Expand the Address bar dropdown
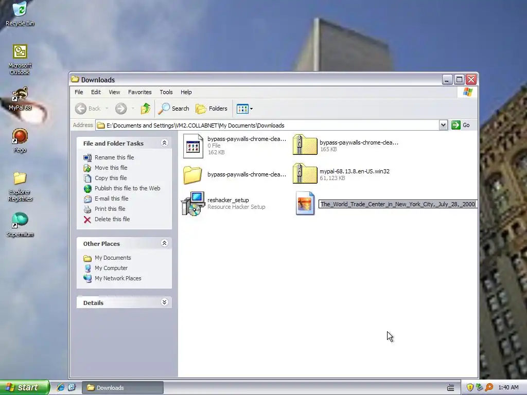This screenshot has height=395, width=527. coord(443,125)
